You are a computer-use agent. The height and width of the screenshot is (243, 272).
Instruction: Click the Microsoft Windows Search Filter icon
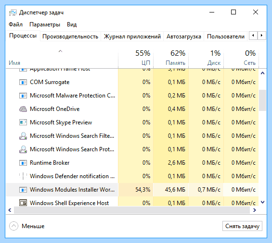click(x=23, y=136)
